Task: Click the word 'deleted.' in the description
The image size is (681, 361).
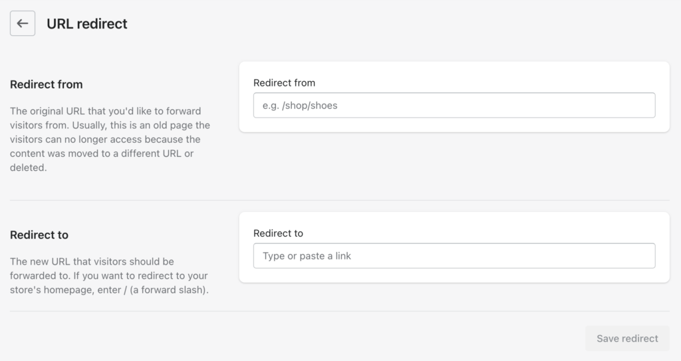Action: 28,168
